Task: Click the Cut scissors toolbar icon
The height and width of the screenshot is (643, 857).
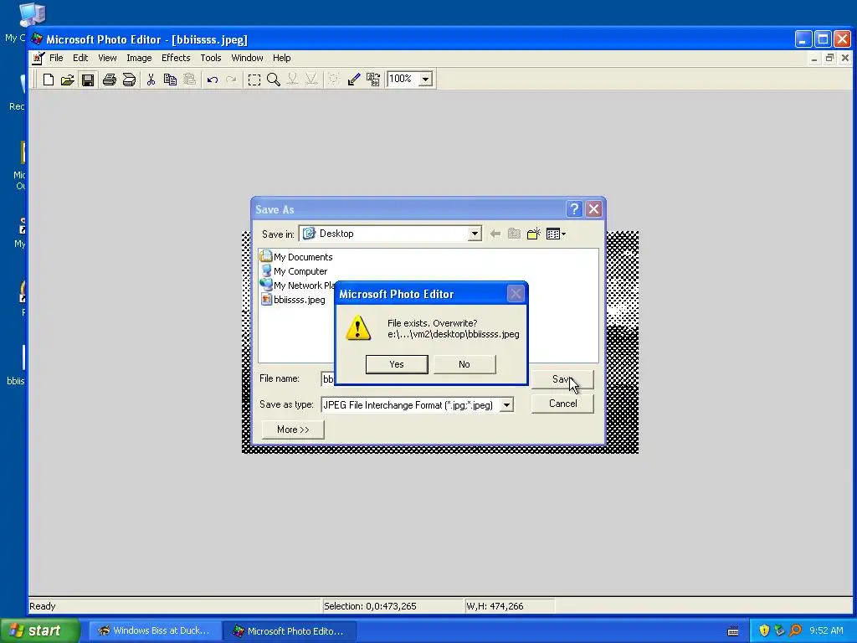Action: point(151,80)
